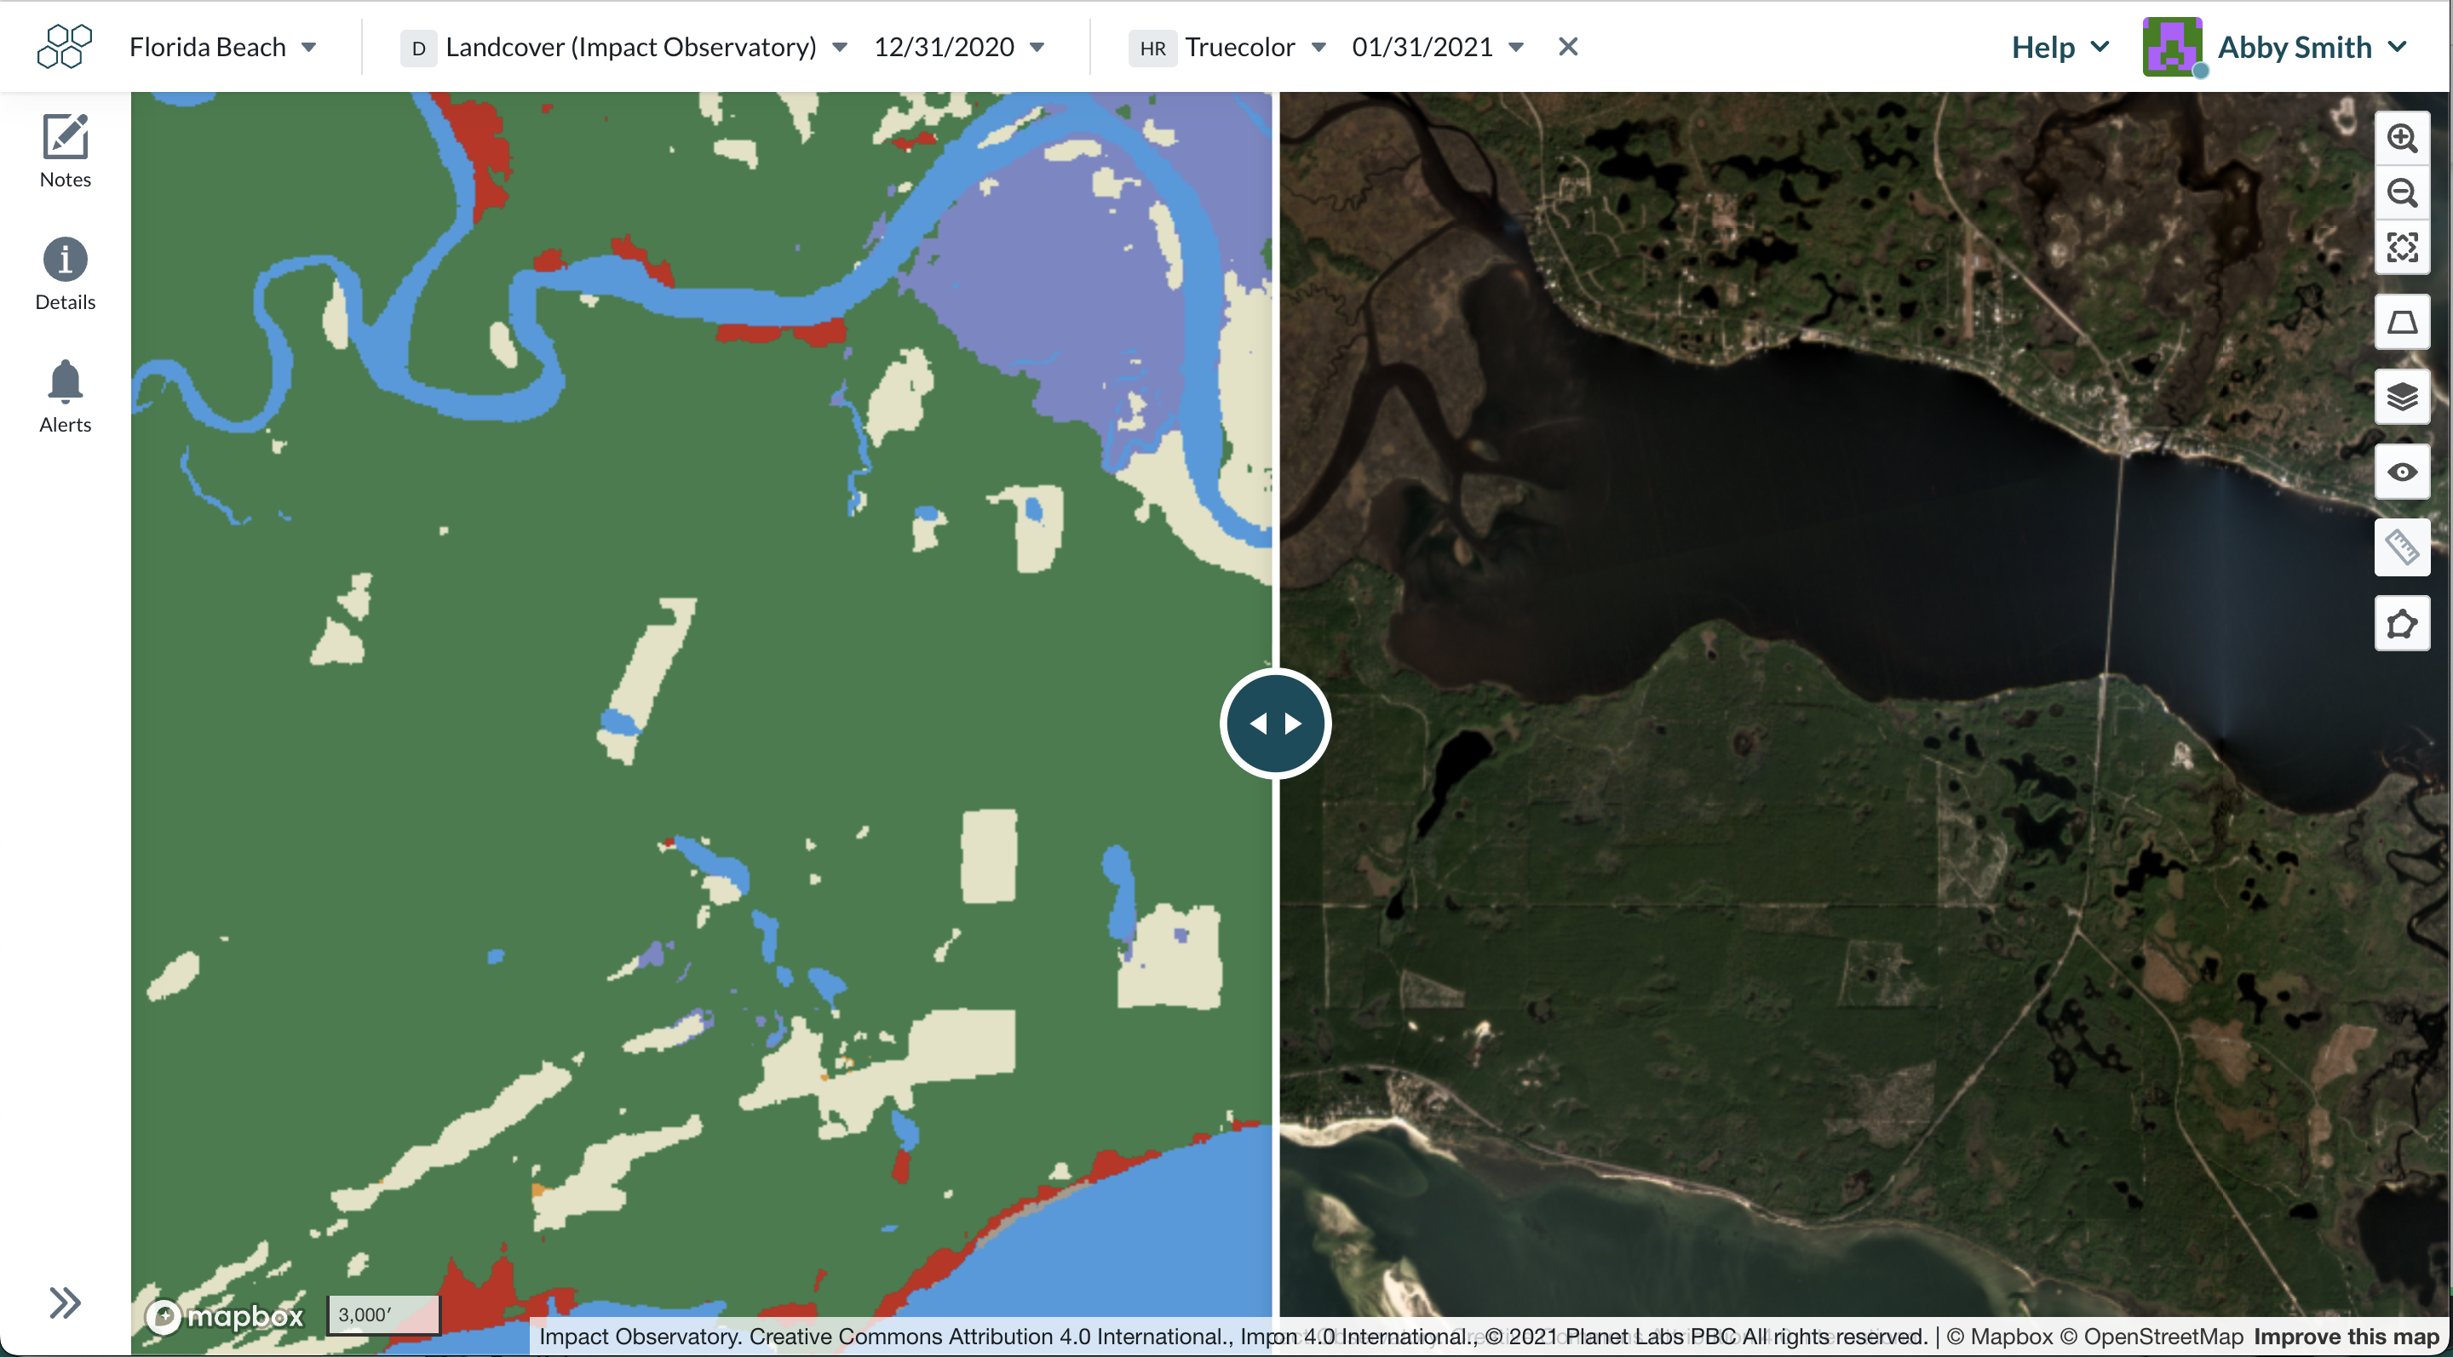
Task: Zoom in on the map
Action: click(x=2402, y=139)
